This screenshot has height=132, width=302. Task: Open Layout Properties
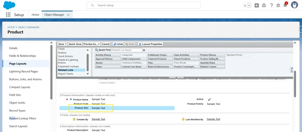pos(150,44)
